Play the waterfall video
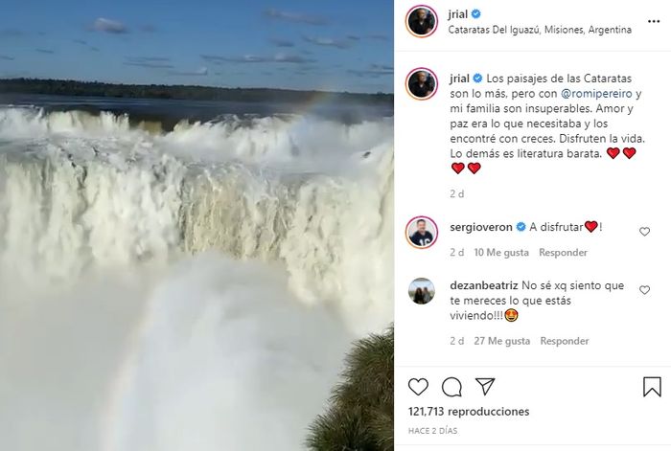The image size is (671, 451). pyautogui.click(x=197, y=225)
